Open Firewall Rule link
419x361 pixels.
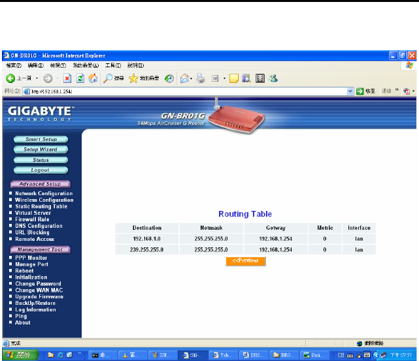(x=32, y=219)
